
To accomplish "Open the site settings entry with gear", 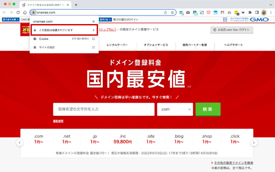I will click(x=64, y=47).
